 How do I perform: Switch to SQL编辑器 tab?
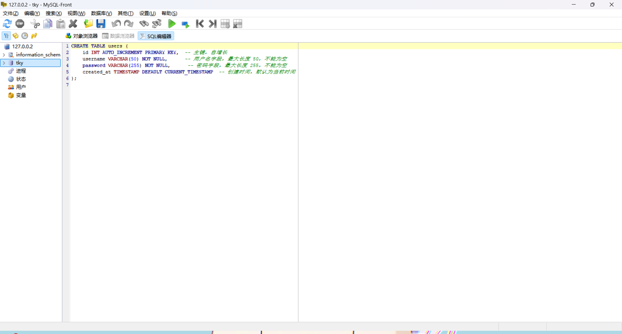click(x=156, y=36)
